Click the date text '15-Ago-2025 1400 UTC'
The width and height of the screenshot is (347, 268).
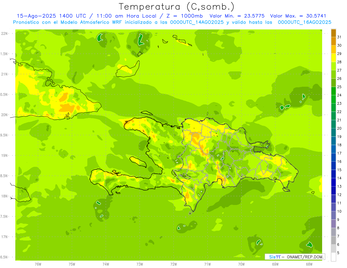(x=51, y=16)
